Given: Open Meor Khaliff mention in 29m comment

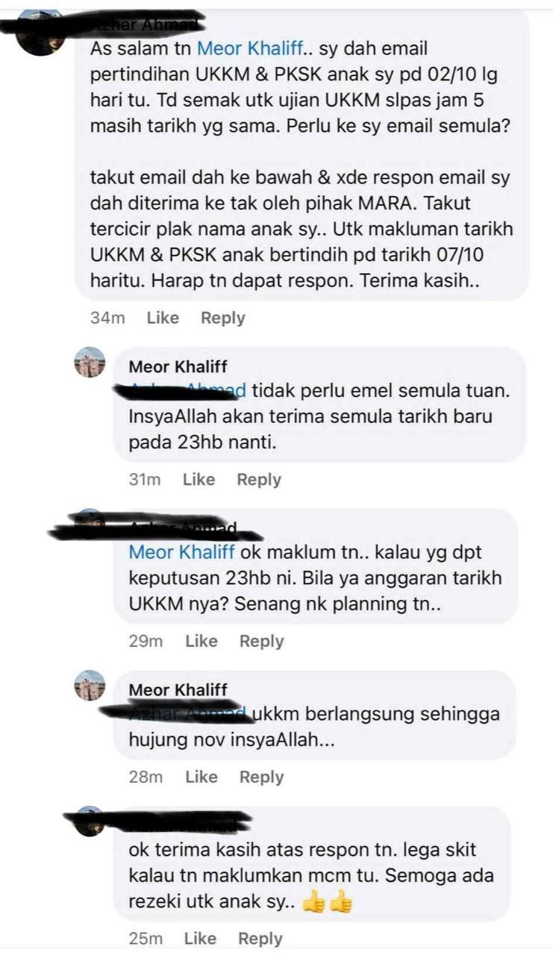Looking at the screenshot, I should (x=182, y=552).
